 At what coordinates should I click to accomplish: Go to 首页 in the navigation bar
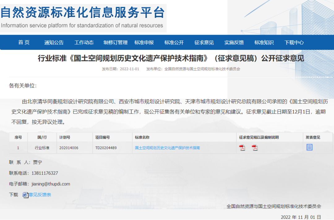(x=24, y=43)
